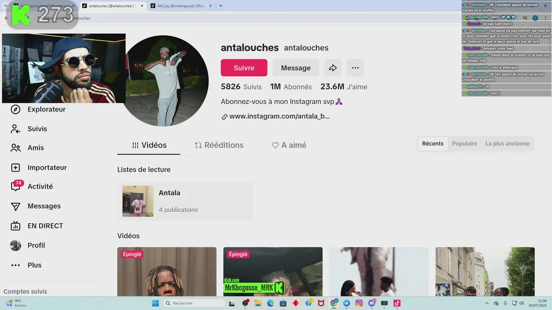Sort videos by Populaire

point(464,144)
